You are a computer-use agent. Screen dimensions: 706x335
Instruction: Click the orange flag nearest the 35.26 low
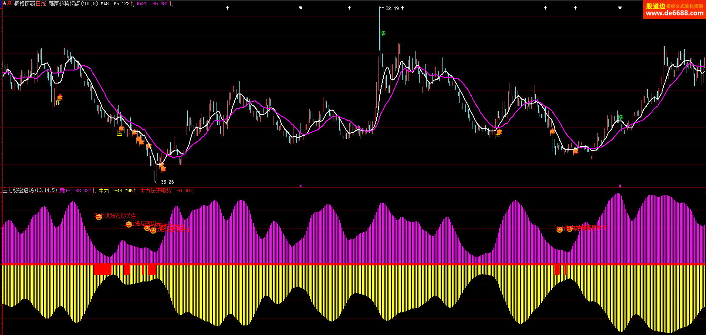pos(162,168)
